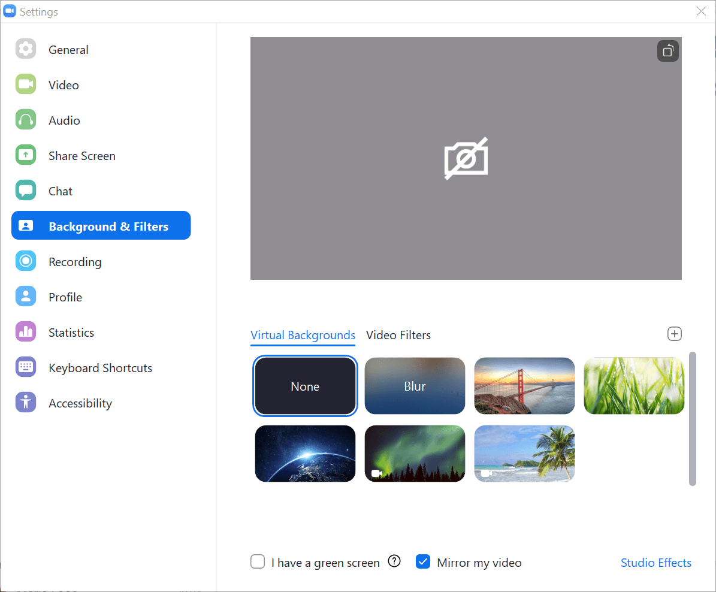The height and width of the screenshot is (592, 716).
Task: Open Profile settings
Action: click(65, 297)
